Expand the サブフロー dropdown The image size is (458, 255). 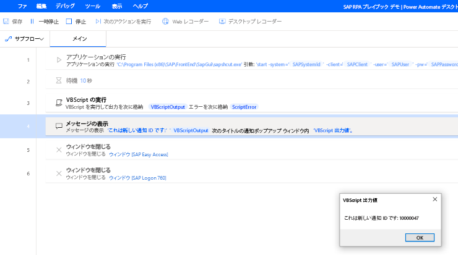(41, 39)
